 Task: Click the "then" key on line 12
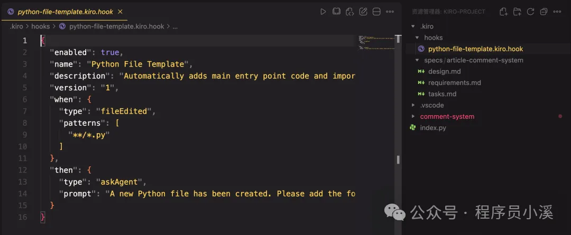[x=64, y=170]
